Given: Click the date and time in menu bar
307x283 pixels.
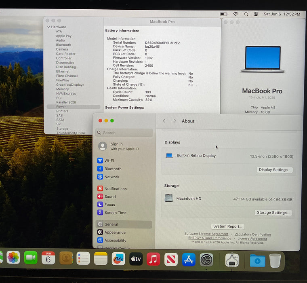Looking at the screenshot, I should coord(282,14).
